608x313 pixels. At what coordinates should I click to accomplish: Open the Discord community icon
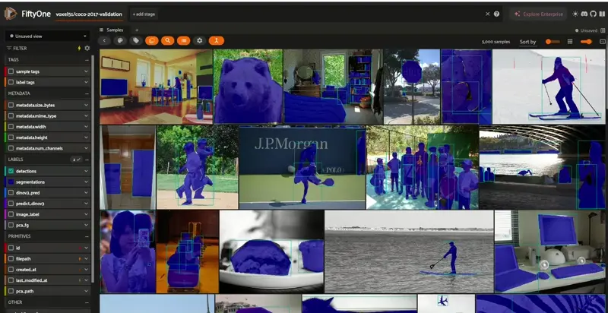point(584,14)
